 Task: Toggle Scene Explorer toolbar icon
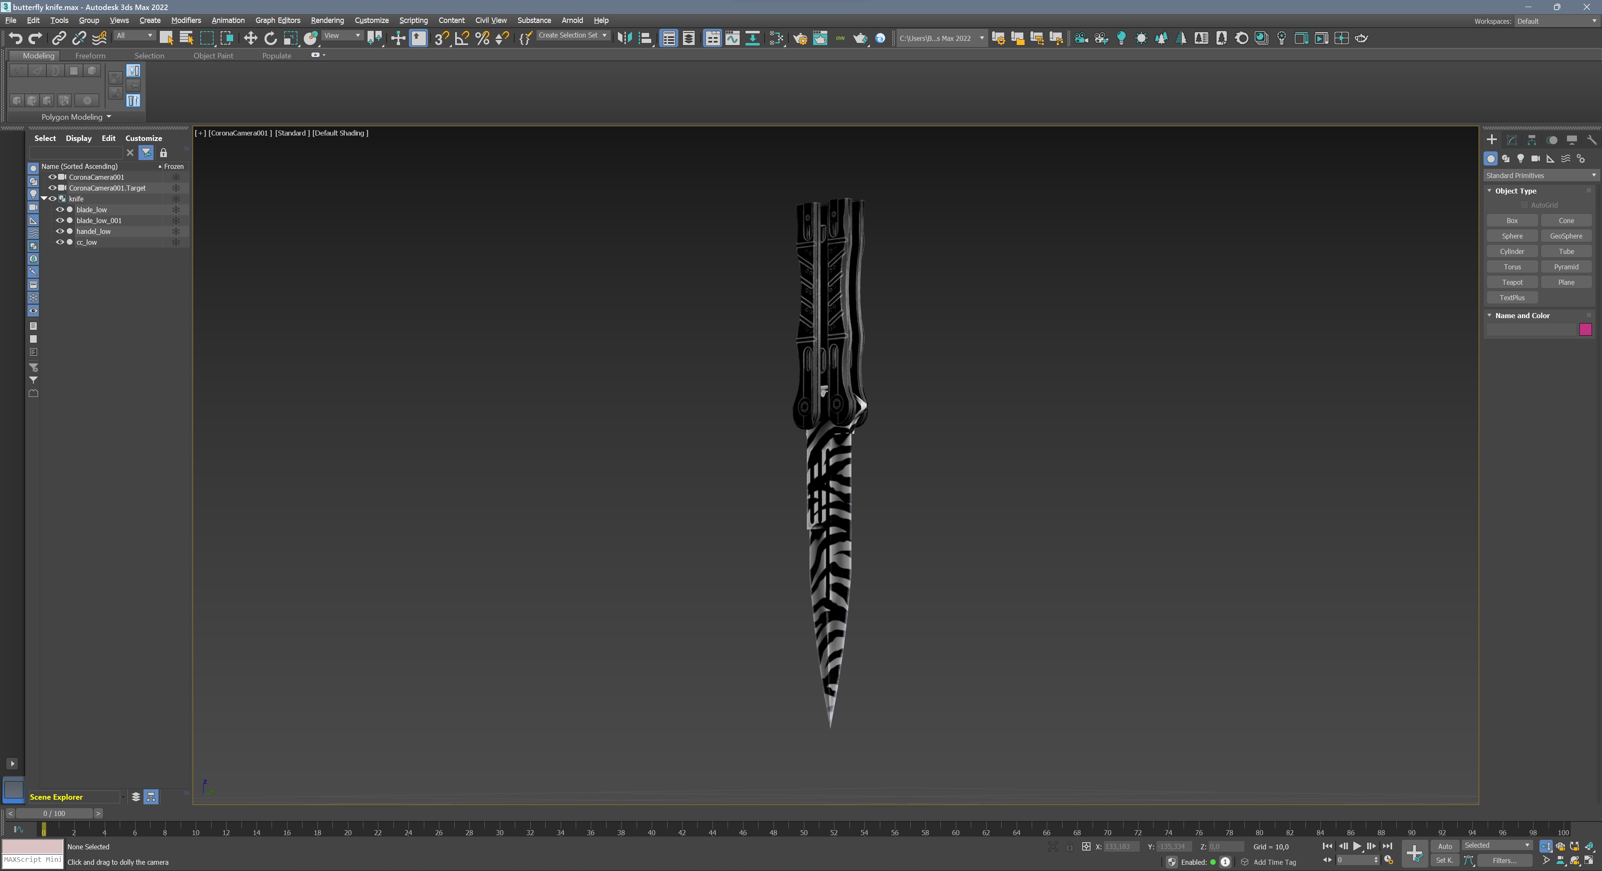[x=669, y=38]
